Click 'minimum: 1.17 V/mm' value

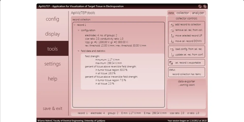tap(107, 60)
